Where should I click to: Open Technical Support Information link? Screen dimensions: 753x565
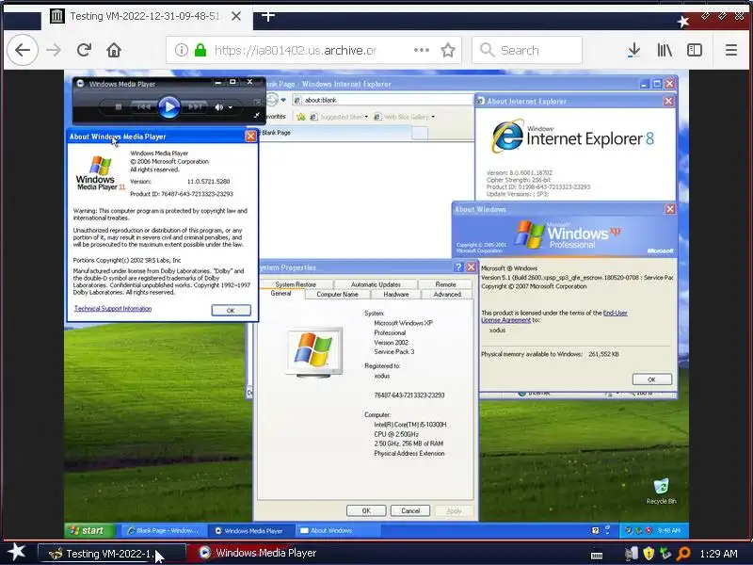coord(113,309)
